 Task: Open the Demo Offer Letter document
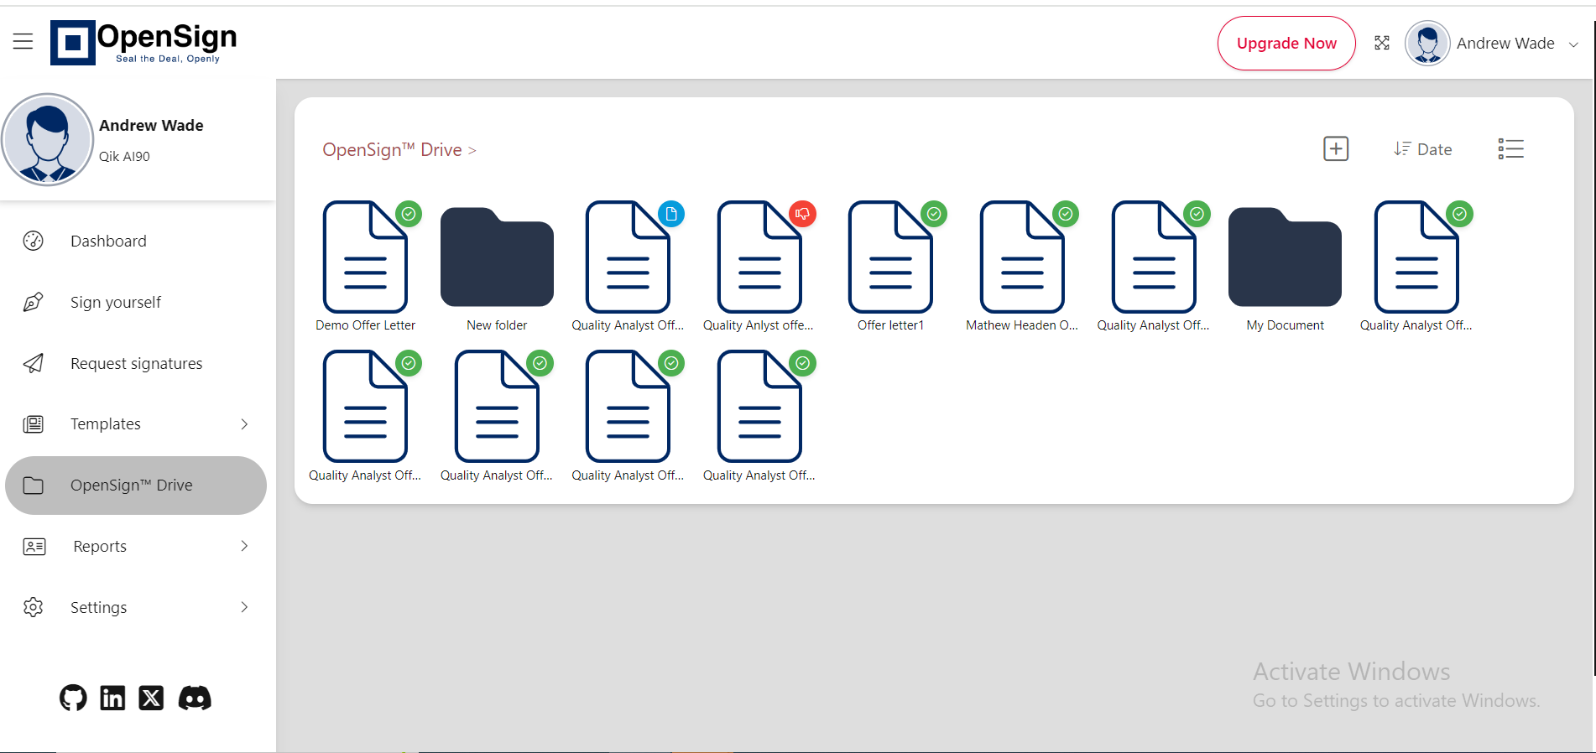click(x=366, y=257)
